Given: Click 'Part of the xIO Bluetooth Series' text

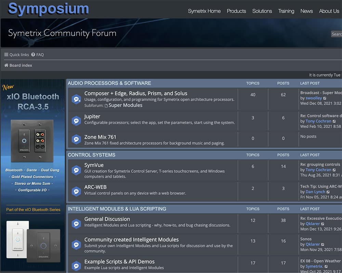Looking at the screenshot, I should coord(33,210).
